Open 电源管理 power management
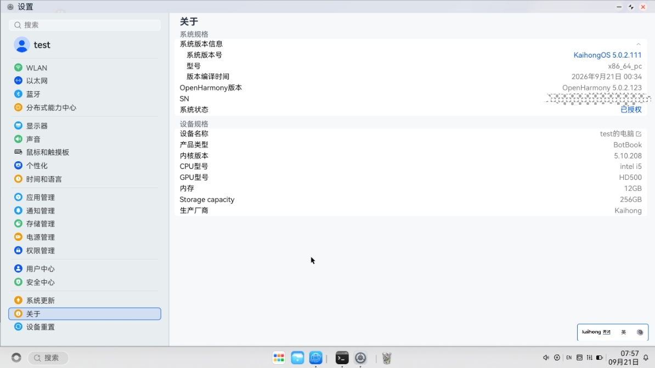The height and width of the screenshot is (368, 655). (84, 237)
